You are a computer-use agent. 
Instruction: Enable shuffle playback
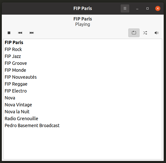pyautogui.click(x=145, y=33)
